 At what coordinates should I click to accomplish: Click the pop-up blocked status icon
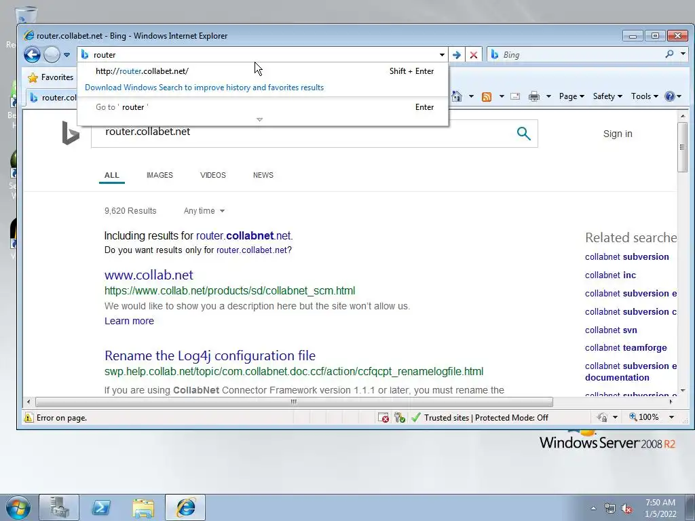[383, 417]
